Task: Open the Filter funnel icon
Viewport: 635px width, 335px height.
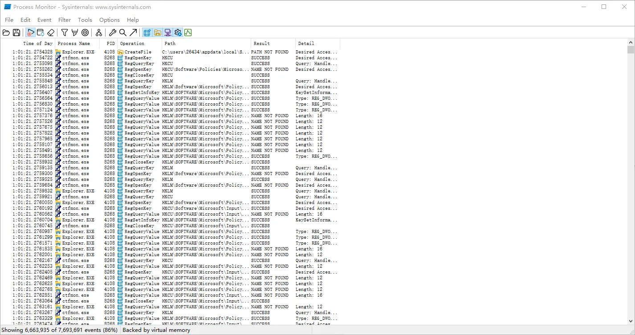Action: [65, 33]
